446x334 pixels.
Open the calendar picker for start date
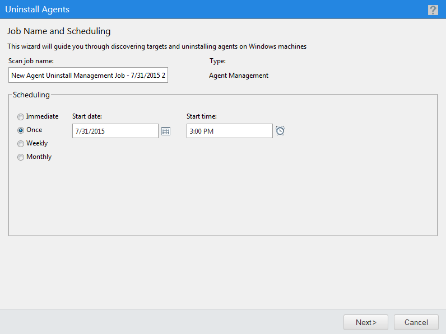point(166,131)
